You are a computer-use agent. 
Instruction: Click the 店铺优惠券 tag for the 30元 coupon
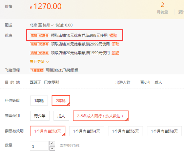(x=40, y=44)
